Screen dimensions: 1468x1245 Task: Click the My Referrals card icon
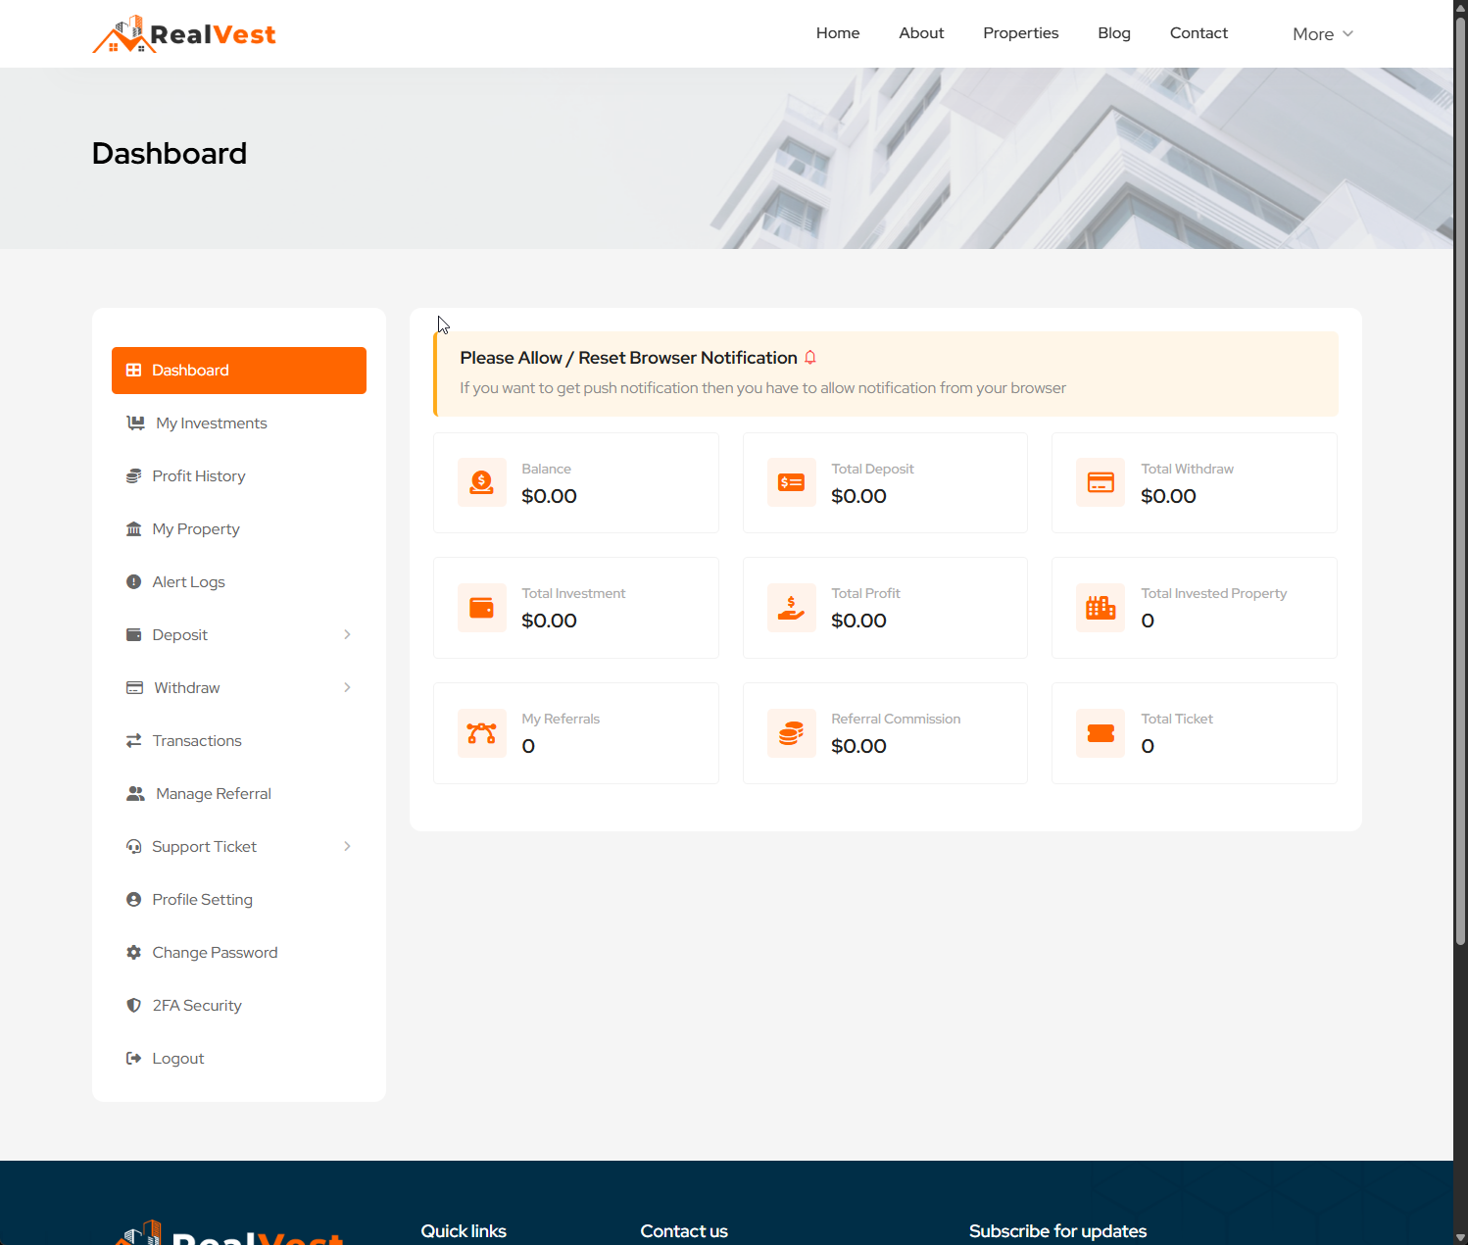[482, 733]
